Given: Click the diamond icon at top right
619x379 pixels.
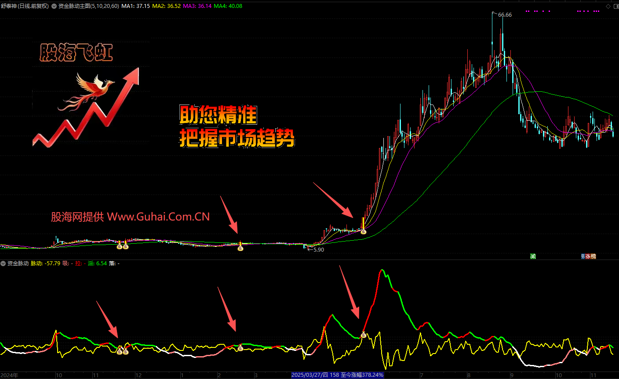Looking at the screenshot, I should (608, 6).
